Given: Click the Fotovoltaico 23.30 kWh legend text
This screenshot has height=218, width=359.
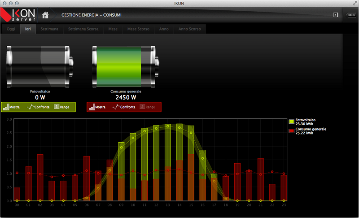Looking at the screenshot, I should pyautogui.click(x=306, y=122).
